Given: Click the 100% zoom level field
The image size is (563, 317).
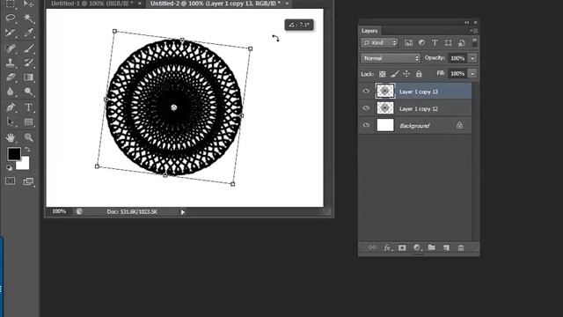Looking at the screenshot, I should pos(59,211).
